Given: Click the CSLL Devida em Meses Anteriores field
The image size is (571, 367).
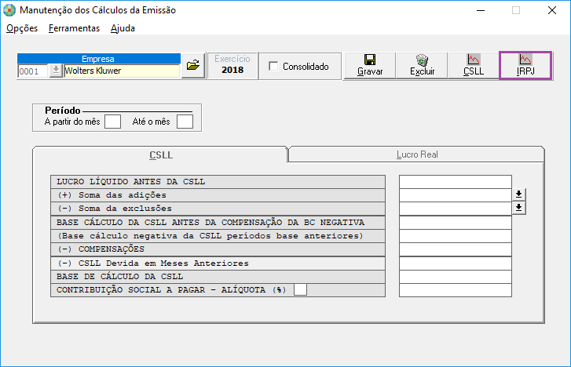Looking at the screenshot, I should (x=456, y=263).
